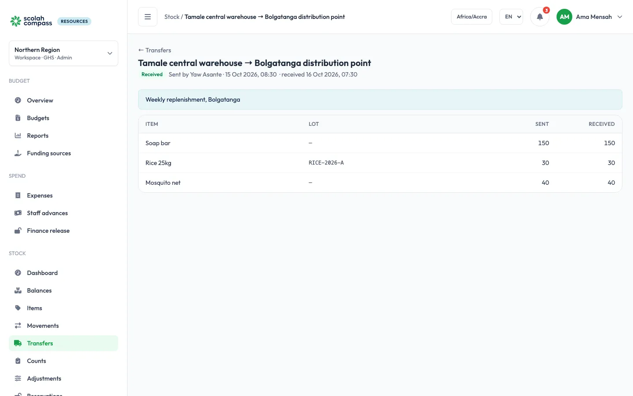Click the Mosquito net item cell
The width and height of the screenshot is (633, 396).
(163, 183)
